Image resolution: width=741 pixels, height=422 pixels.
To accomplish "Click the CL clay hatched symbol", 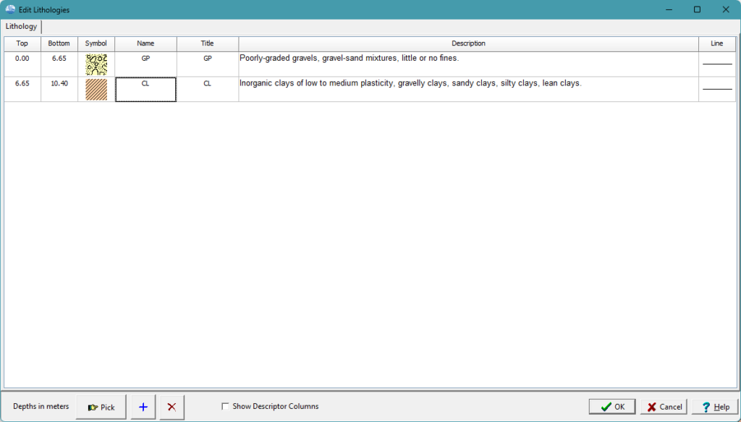I will [96, 89].
